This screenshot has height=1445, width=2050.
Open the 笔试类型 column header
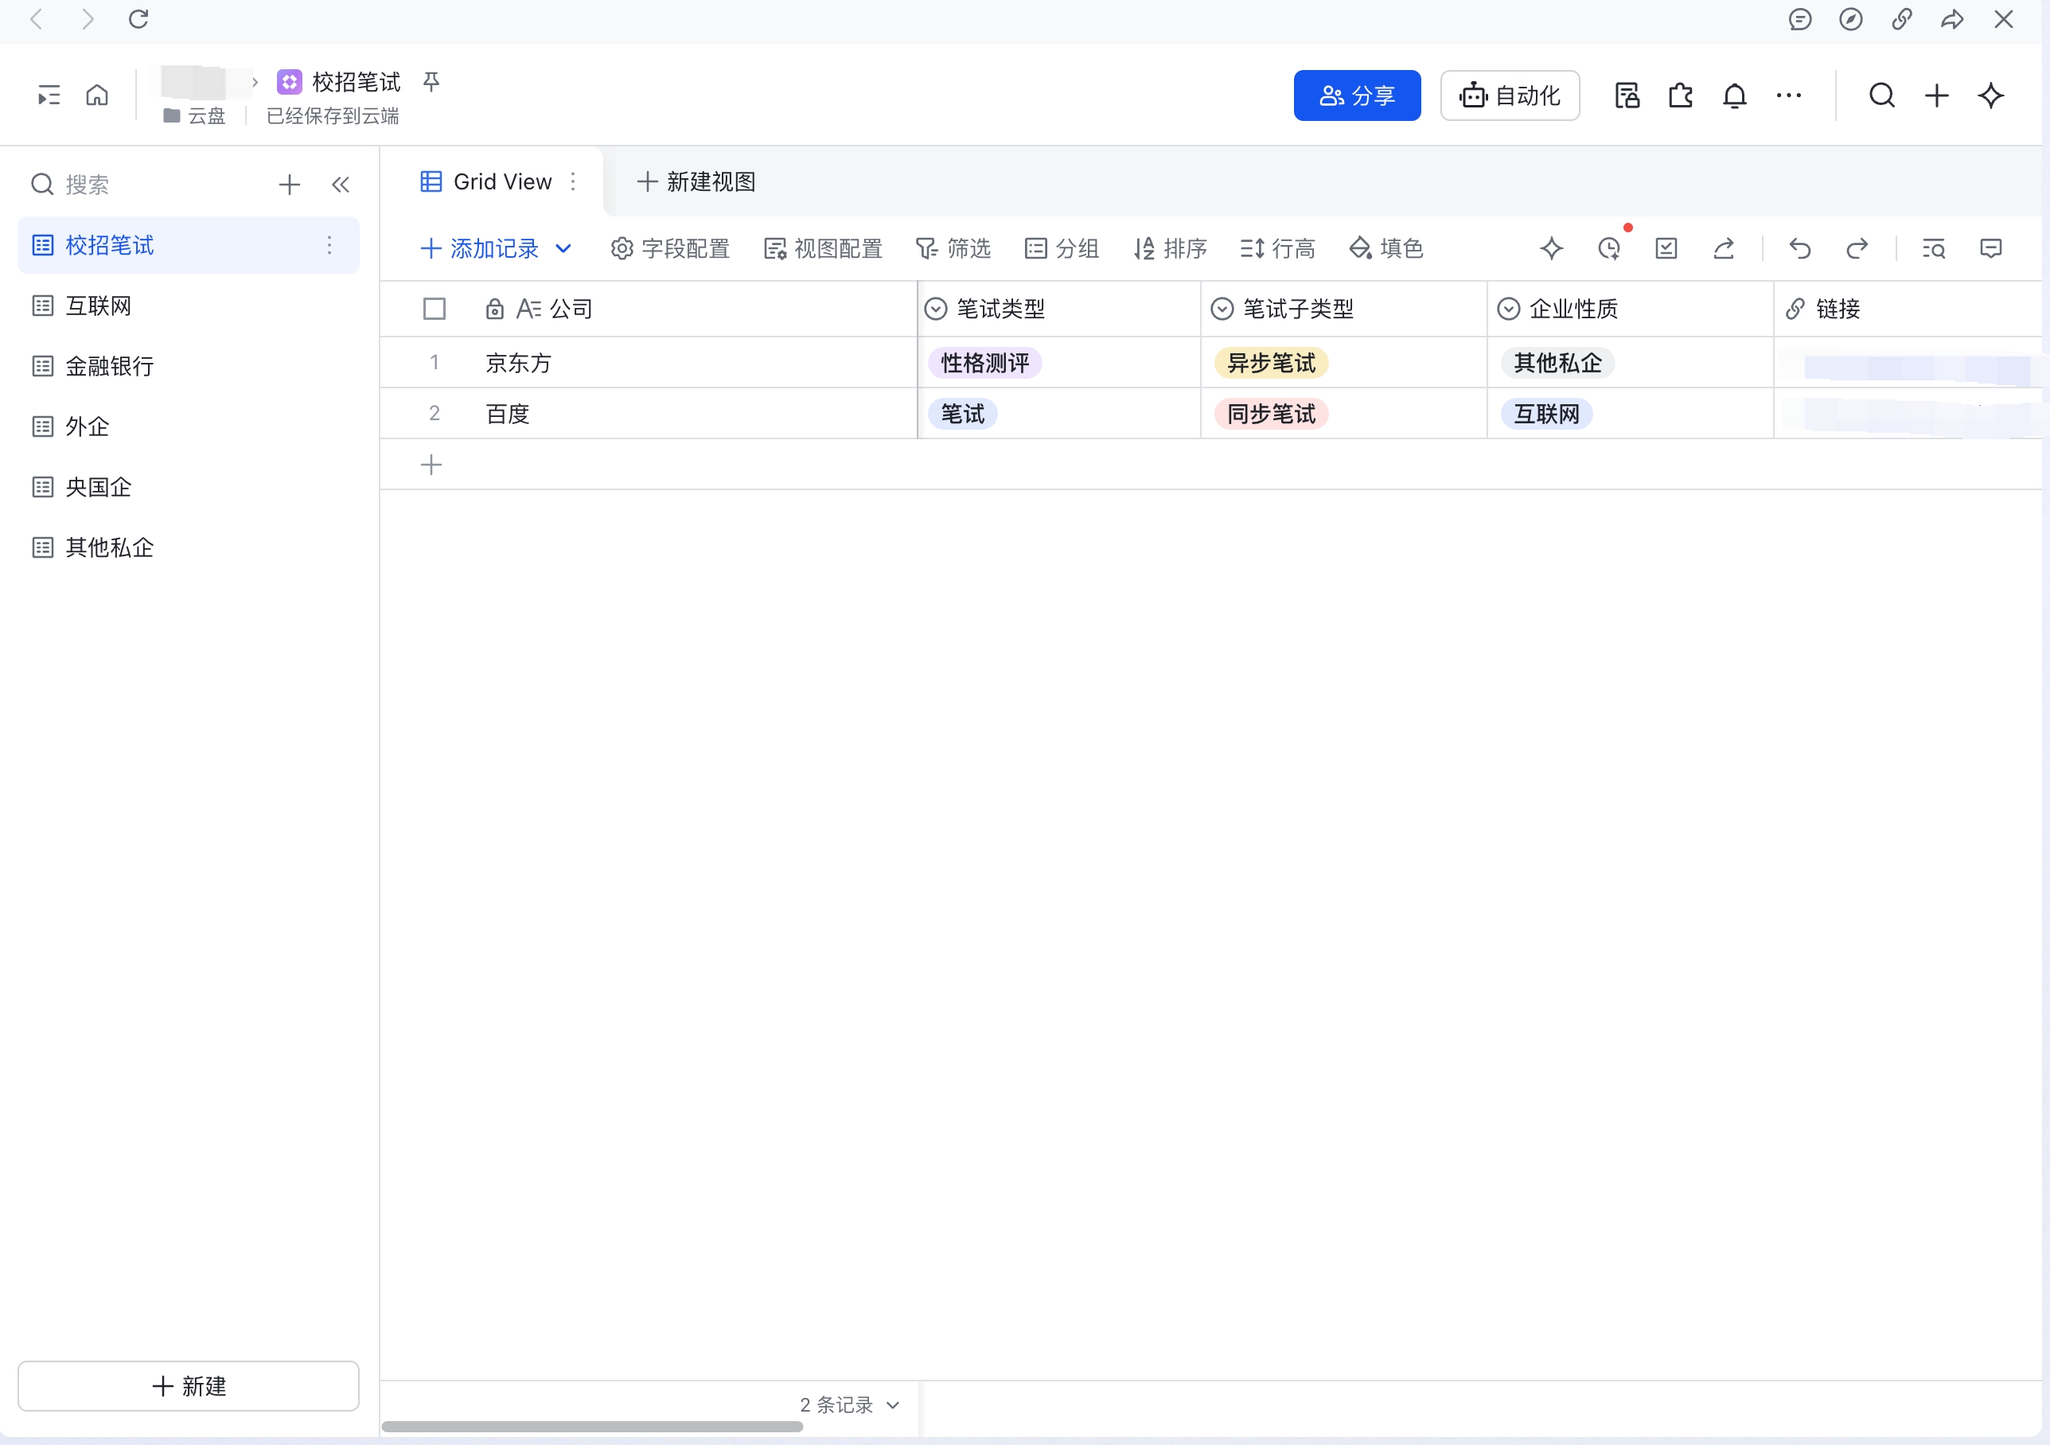1059,309
